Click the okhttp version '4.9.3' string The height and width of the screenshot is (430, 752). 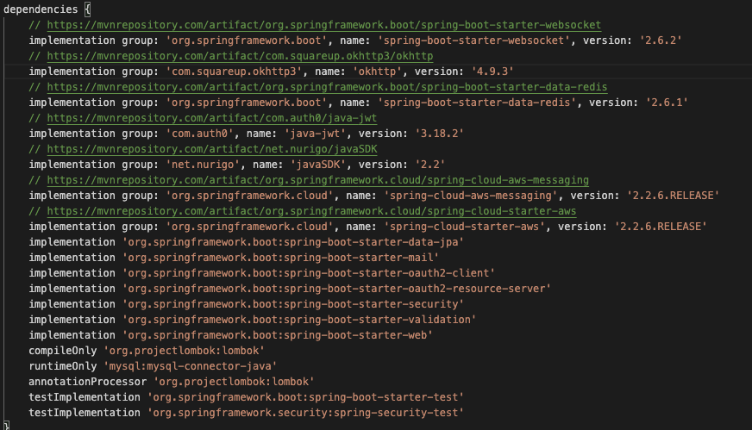(492, 72)
